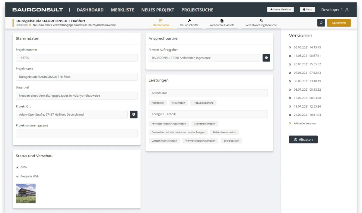Click the Altdaten button
Viewport: 362px width, 213px height.
coord(303,139)
